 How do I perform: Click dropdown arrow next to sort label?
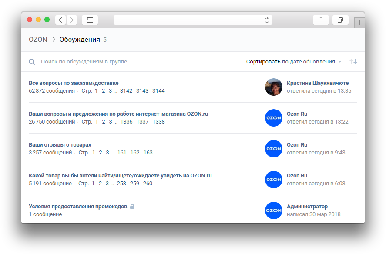click(x=340, y=62)
